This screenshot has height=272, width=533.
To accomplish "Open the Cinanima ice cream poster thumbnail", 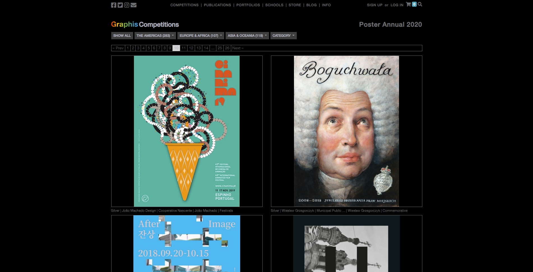I will click(x=187, y=131).
